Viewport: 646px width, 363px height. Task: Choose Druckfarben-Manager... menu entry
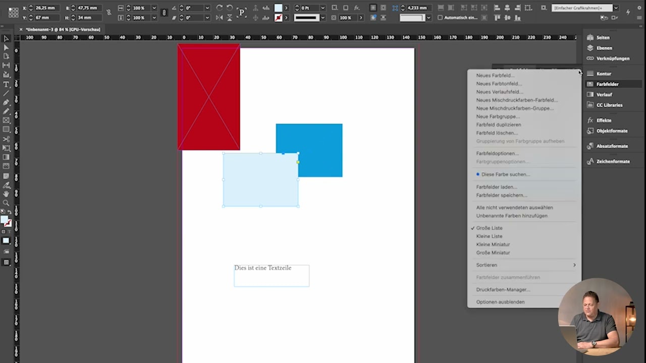point(503,289)
